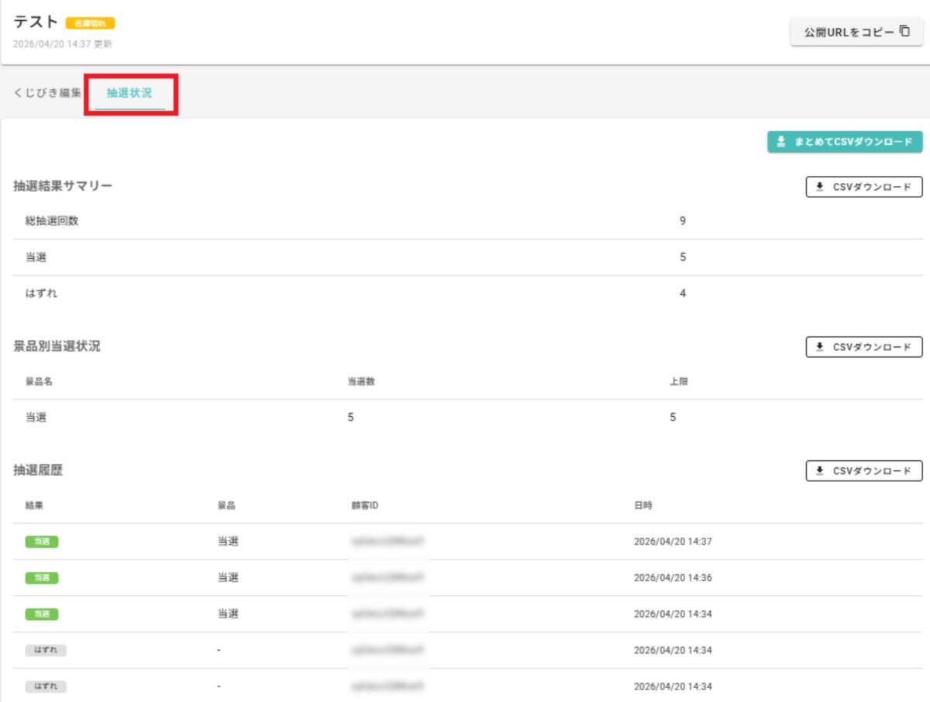Switch to the くじびき編集 tab
This screenshot has height=702, width=930.
tap(47, 93)
